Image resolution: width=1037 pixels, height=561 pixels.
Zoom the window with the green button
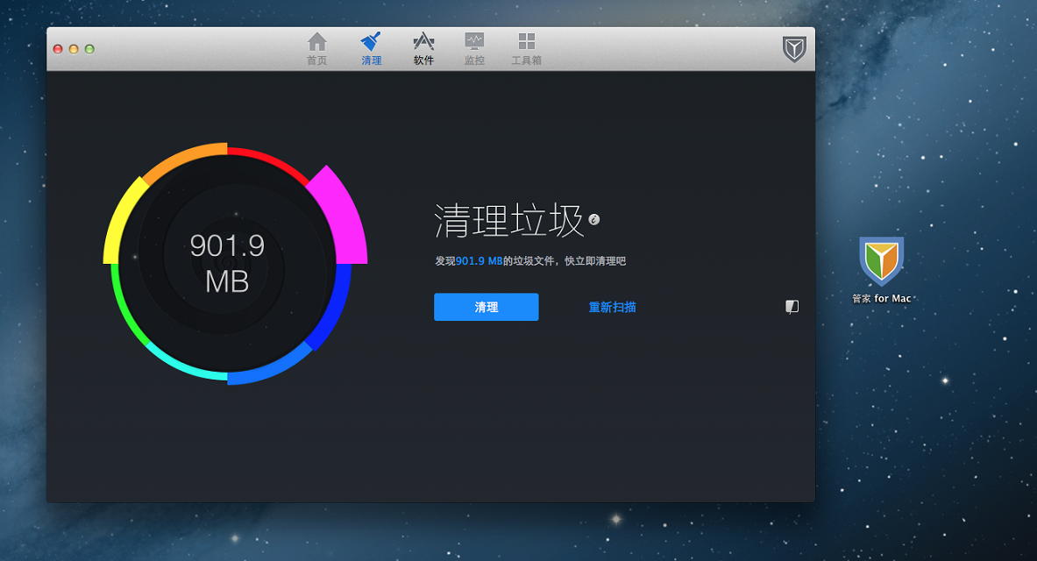(90, 49)
